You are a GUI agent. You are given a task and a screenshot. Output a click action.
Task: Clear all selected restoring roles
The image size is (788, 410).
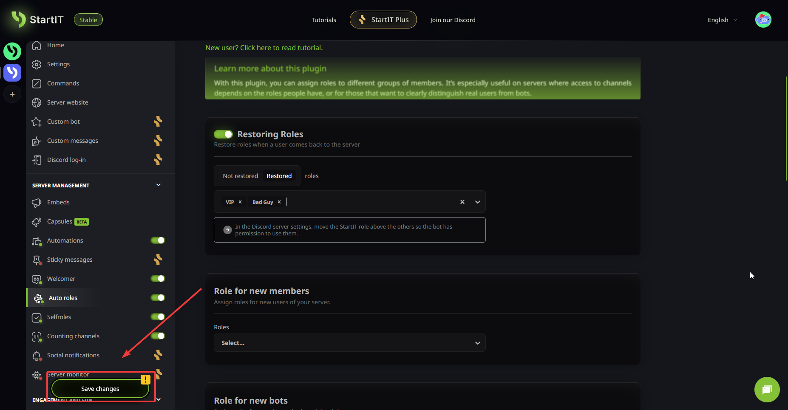tap(462, 202)
